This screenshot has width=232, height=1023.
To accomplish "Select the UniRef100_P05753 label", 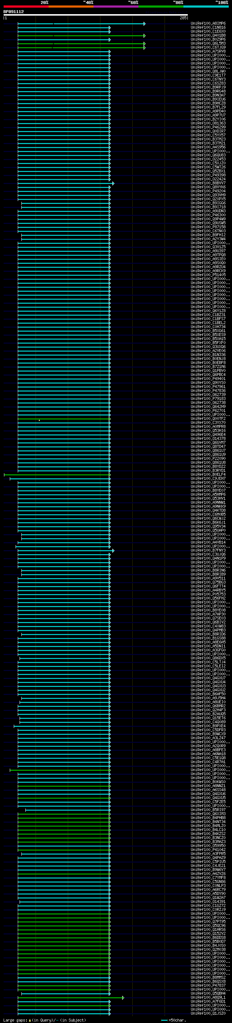I will click(x=208, y=594).
